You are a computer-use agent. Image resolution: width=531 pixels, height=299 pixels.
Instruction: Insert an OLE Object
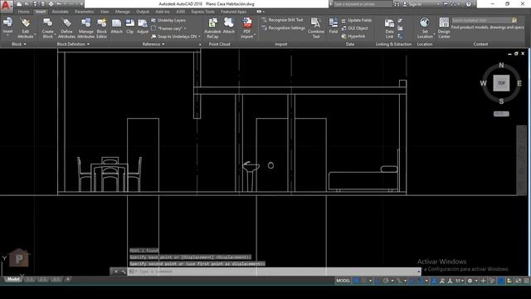354,28
